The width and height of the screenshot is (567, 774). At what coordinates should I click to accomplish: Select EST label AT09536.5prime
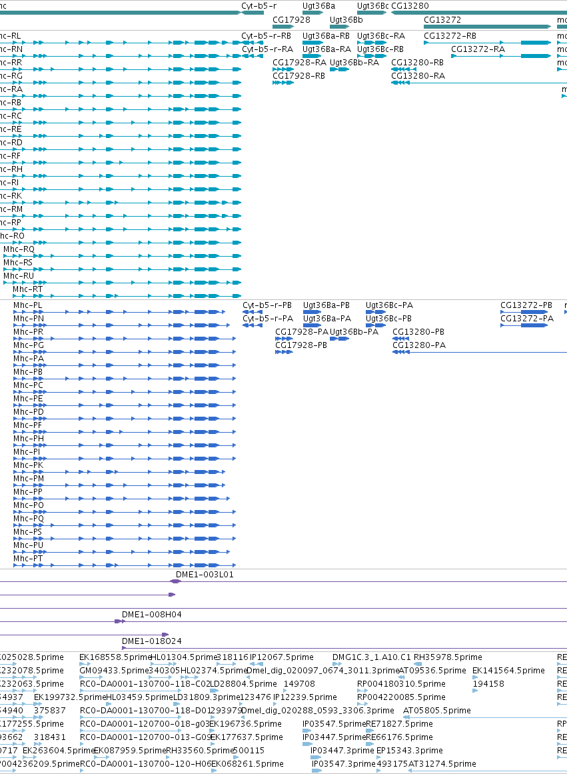(x=432, y=671)
